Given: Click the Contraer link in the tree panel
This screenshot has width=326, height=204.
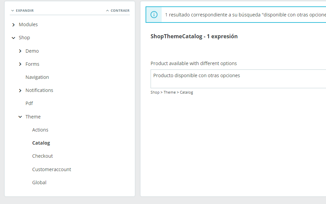Looking at the screenshot, I should (x=118, y=11).
